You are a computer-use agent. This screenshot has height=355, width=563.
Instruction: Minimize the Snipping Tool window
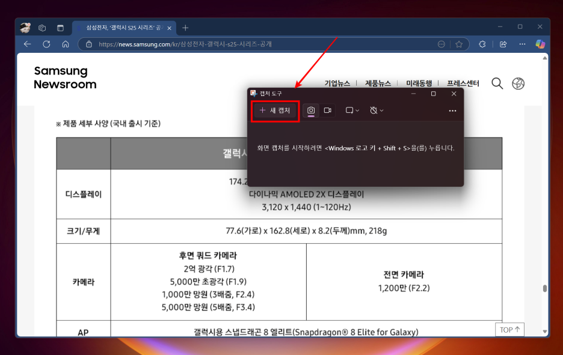pyautogui.click(x=414, y=94)
